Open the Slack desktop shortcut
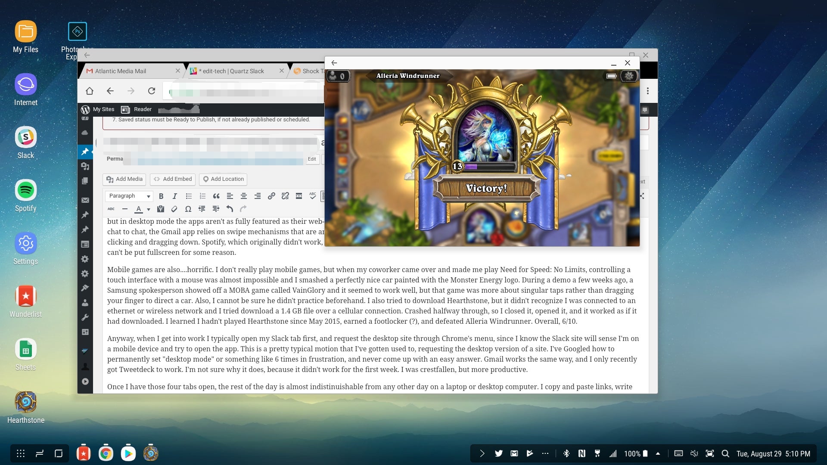This screenshot has width=827, height=465. point(26,143)
